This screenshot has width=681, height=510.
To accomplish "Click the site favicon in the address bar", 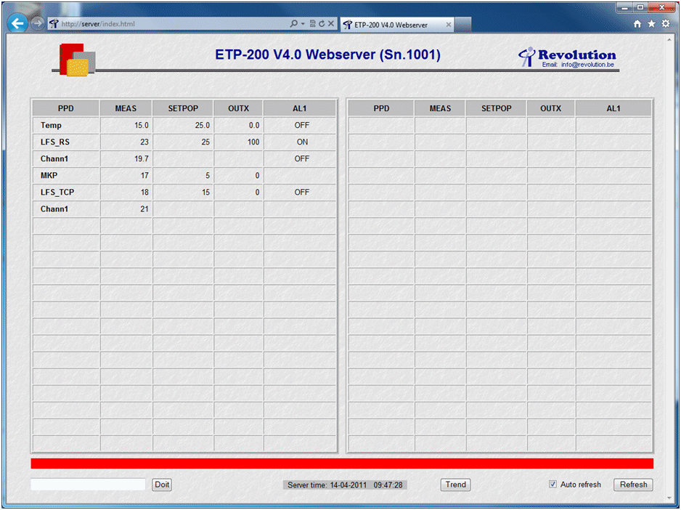I will (x=54, y=24).
